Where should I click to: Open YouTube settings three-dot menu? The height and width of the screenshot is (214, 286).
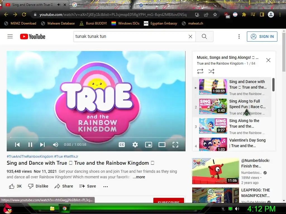239,37
